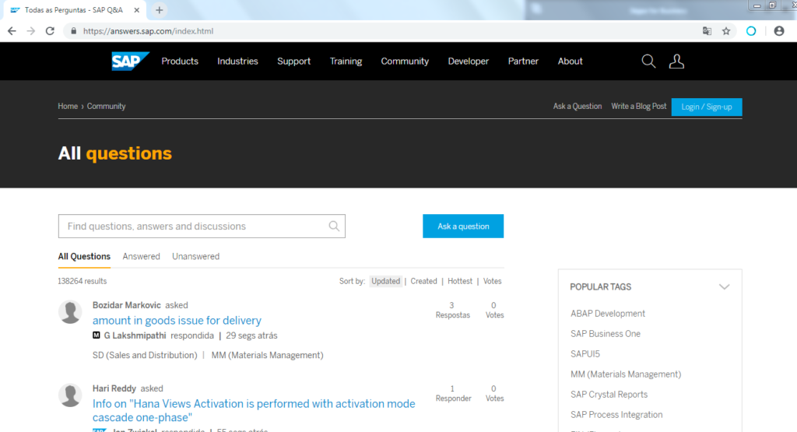
Task: Click the 1 Responder count
Action: point(453,393)
